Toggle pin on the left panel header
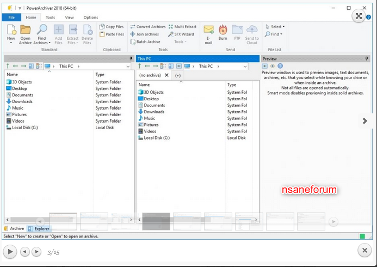Image resolution: width=377 pixels, height=267 pixels. point(131,58)
